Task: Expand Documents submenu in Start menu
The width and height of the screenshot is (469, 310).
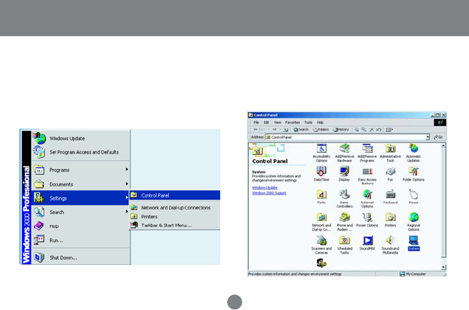Action: pyautogui.click(x=81, y=184)
